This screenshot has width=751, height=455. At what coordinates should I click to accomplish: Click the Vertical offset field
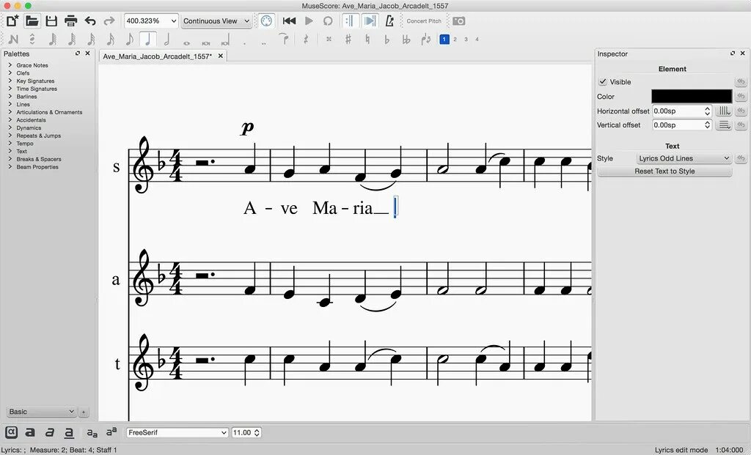682,125
